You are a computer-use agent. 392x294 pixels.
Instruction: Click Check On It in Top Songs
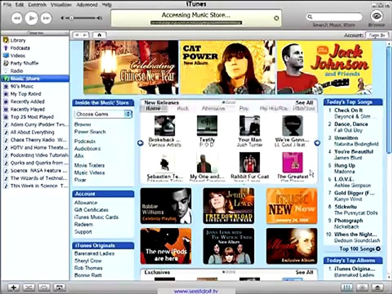(348, 110)
